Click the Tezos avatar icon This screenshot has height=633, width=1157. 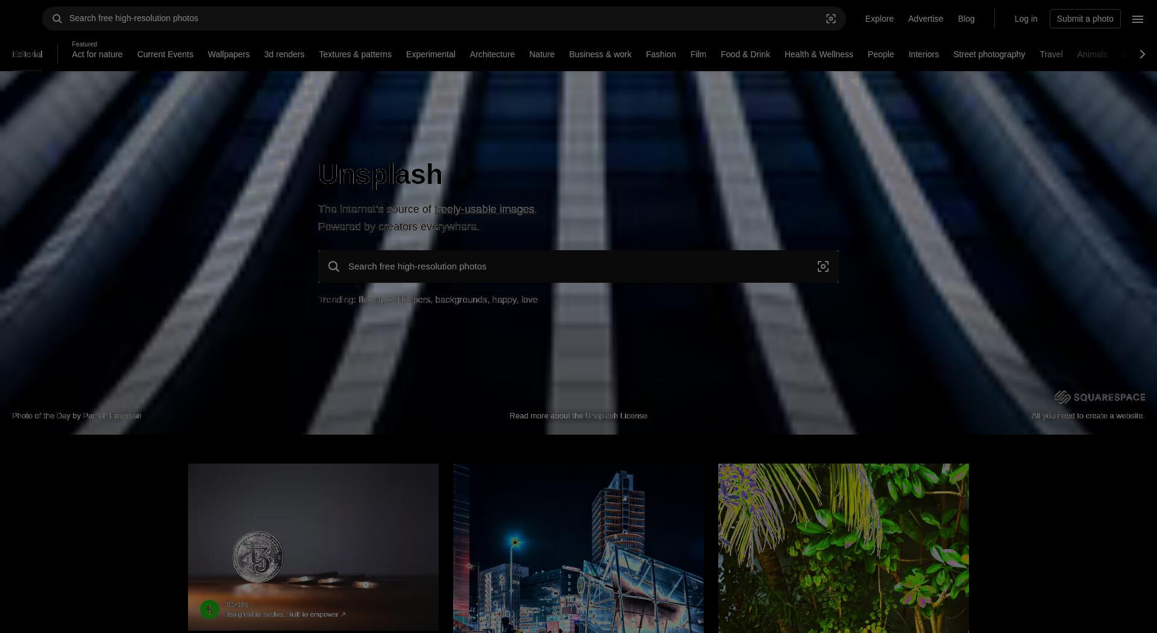[210, 609]
